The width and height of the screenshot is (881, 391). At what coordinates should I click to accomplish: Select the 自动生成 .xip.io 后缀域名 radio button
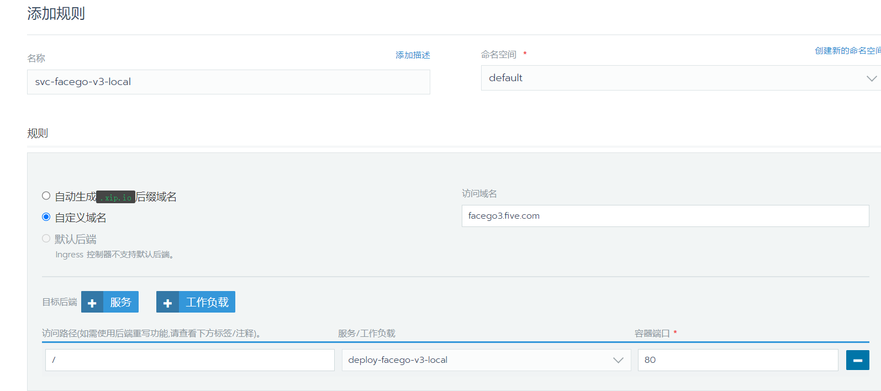pyautogui.click(x=46, y=196)
